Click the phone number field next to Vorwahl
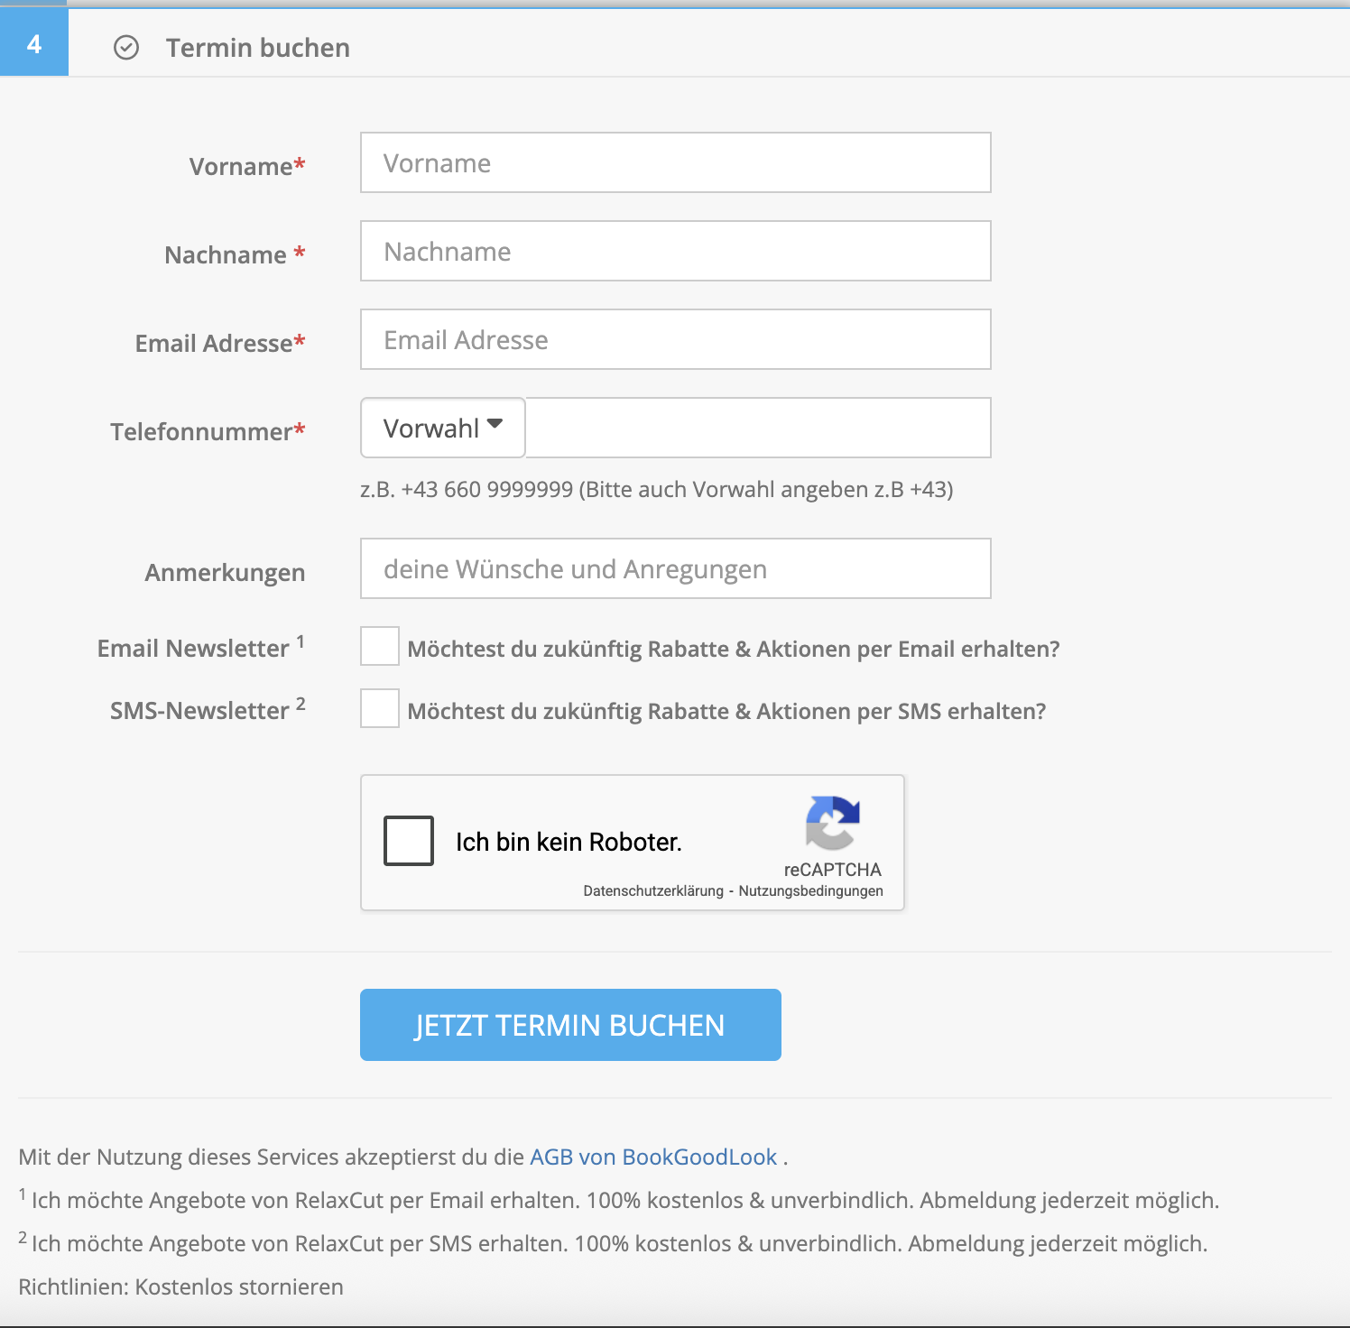 click(758, 429)
